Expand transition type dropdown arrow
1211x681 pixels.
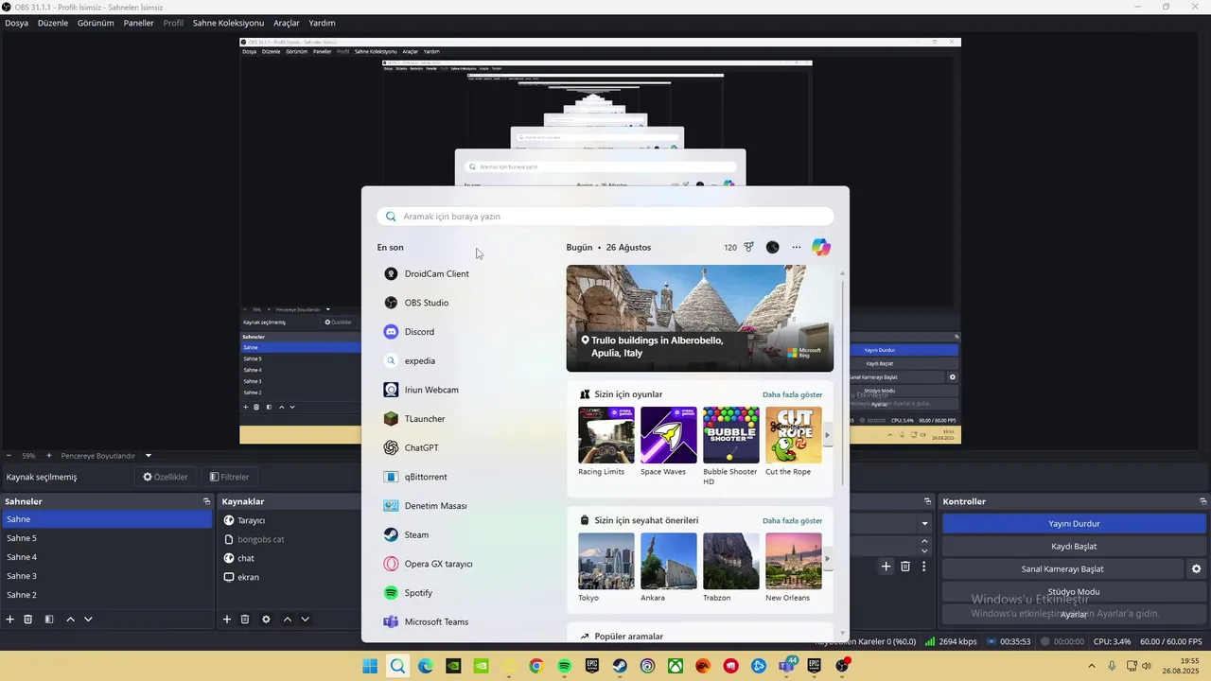924,524
